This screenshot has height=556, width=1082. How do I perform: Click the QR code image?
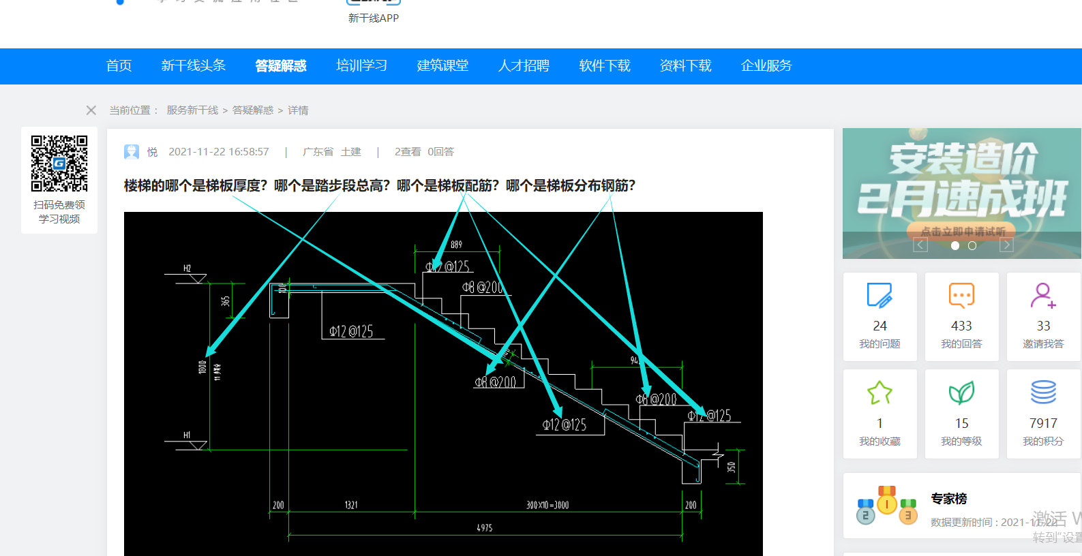(59, 164)
